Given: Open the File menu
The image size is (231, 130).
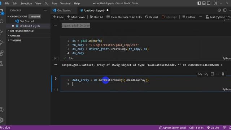Looking at the screenshot, I should click(7, 3).
